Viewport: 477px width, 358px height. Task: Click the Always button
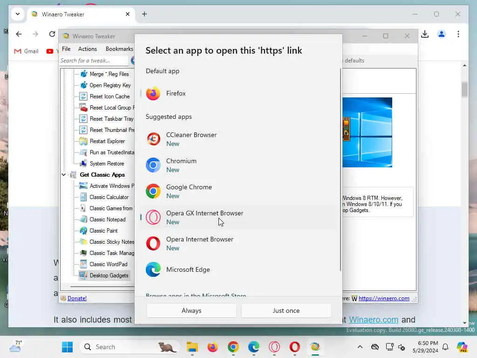[x=191, y=310]
